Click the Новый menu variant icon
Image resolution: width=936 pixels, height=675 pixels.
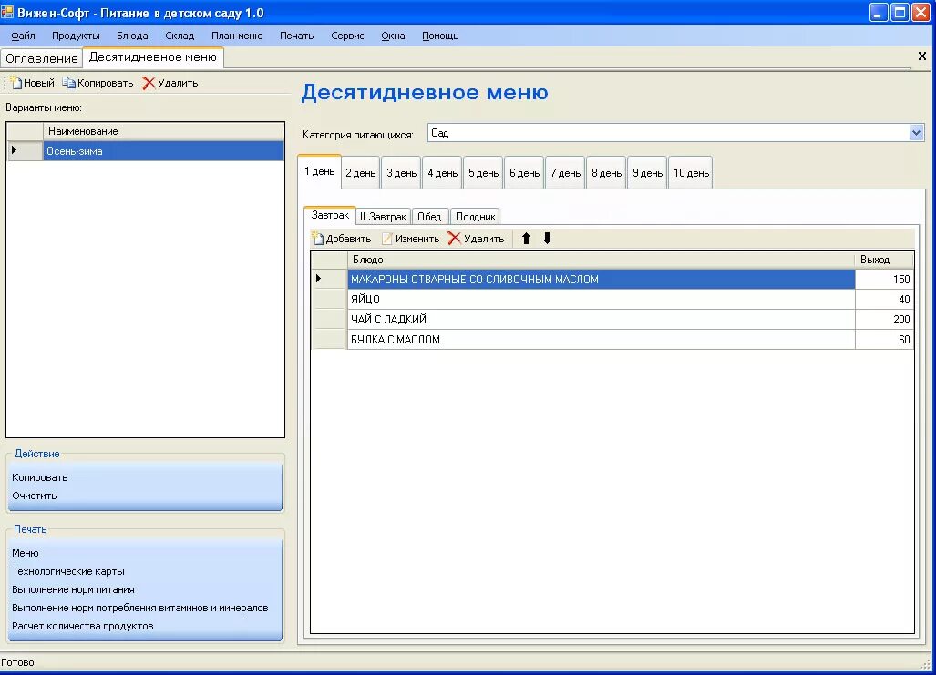coord(16,83)
